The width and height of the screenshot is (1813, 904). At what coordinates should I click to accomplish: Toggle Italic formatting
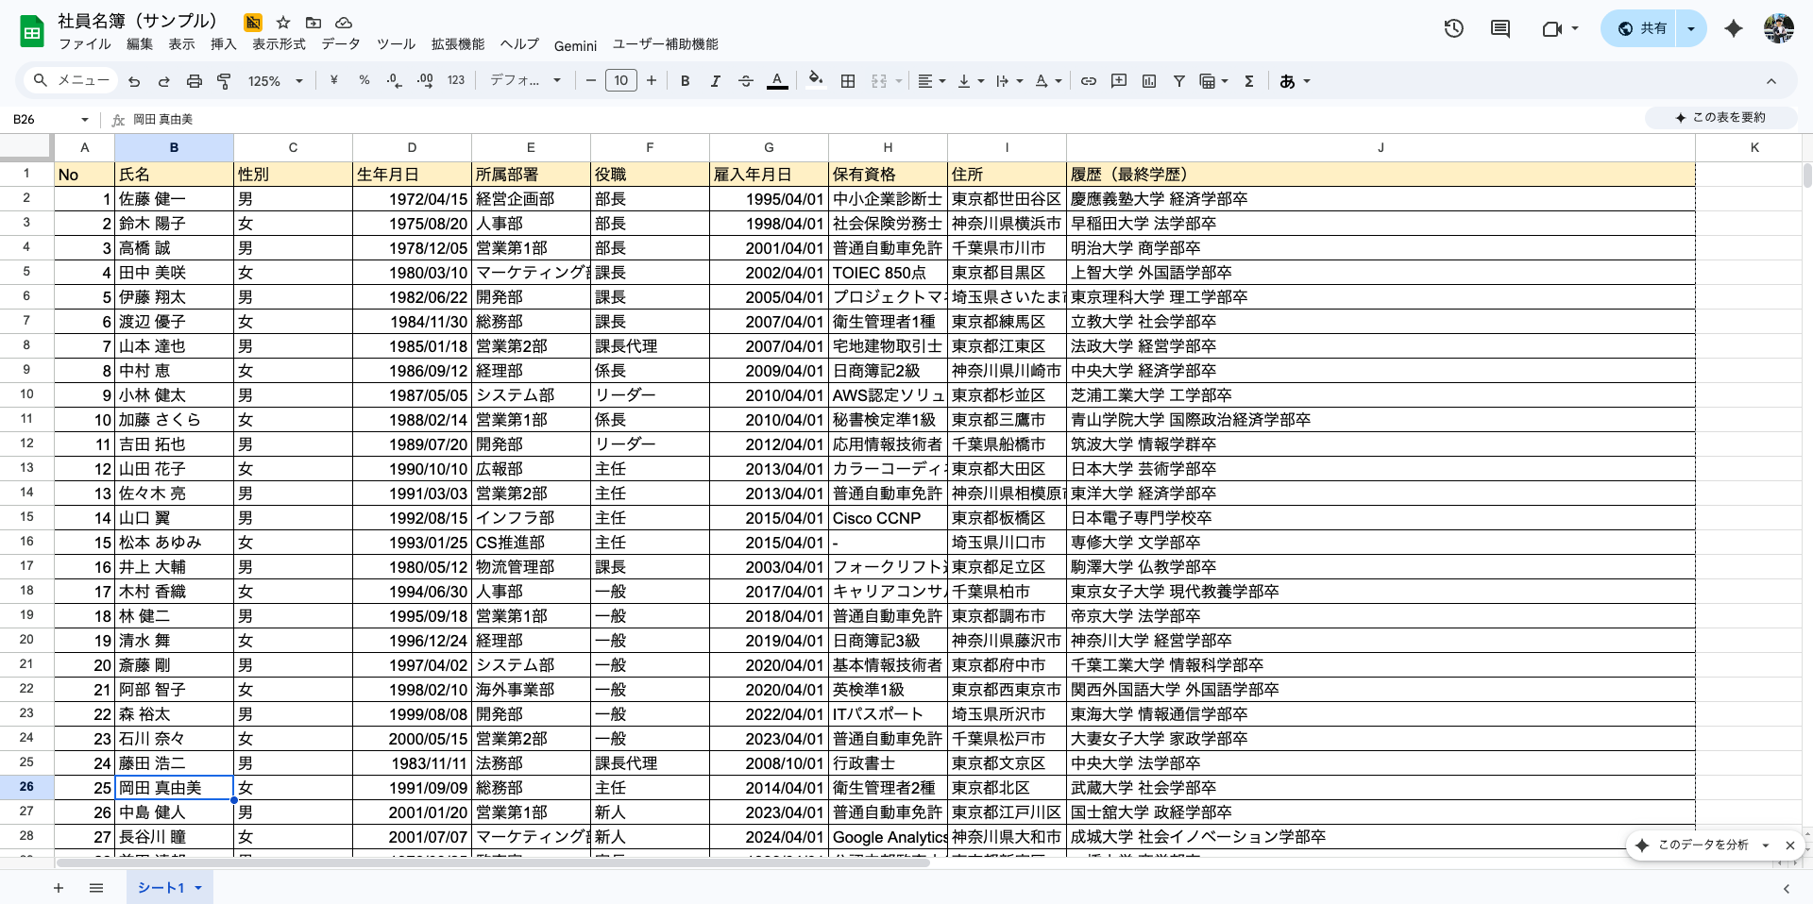tap(715, 81)
